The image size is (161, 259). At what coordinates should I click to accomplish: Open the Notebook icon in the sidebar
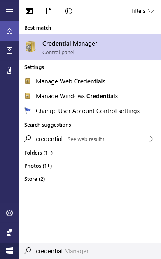tap(9, 51)
